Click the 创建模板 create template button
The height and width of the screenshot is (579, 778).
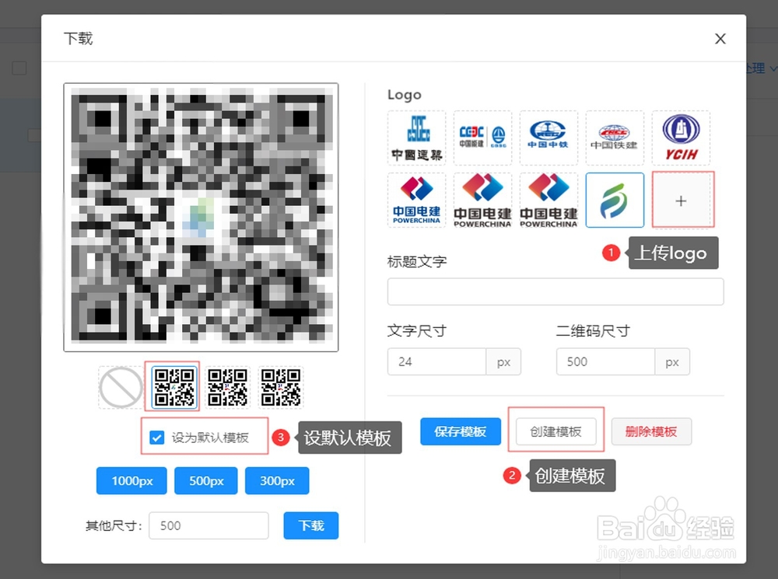(x=555, y=431)
